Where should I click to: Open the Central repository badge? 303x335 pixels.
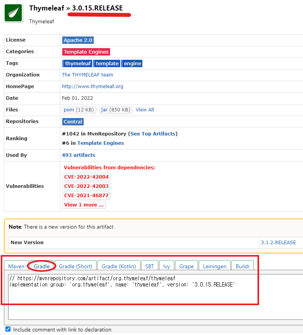click(x=73, y=122)
